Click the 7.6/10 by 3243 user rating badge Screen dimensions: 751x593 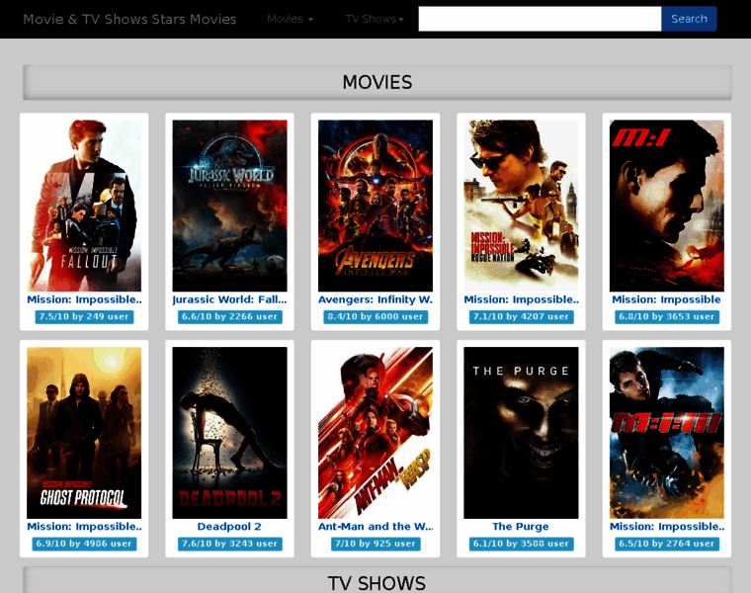[230, 544]
